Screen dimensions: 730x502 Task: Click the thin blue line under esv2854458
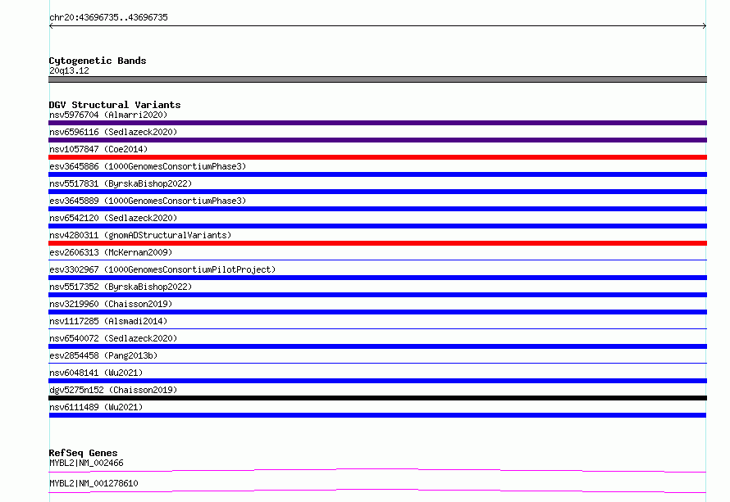pos(377,363)
